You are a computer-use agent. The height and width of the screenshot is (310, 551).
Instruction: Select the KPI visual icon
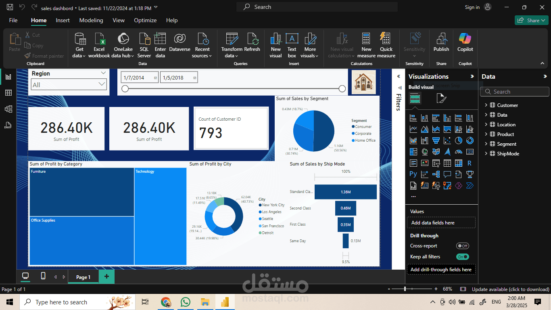[424, 163]
